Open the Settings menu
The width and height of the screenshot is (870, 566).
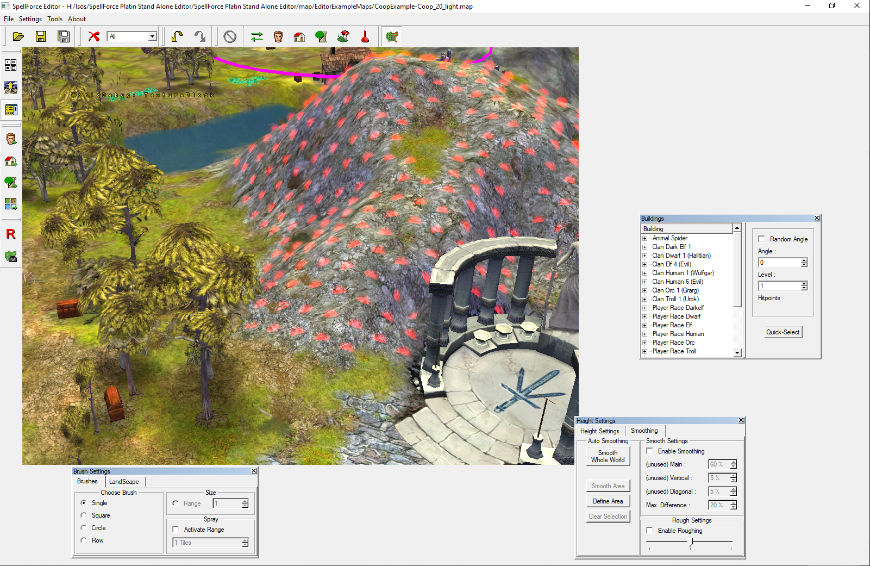(x=30, y=19)
